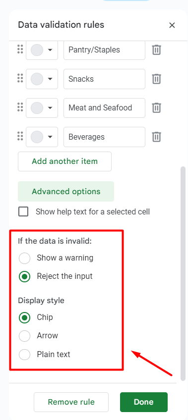Grab the drag handle next to Pantry/Staples
Image resolution: width=188 pixels, height=420 pixels.
tap(20, 50)
